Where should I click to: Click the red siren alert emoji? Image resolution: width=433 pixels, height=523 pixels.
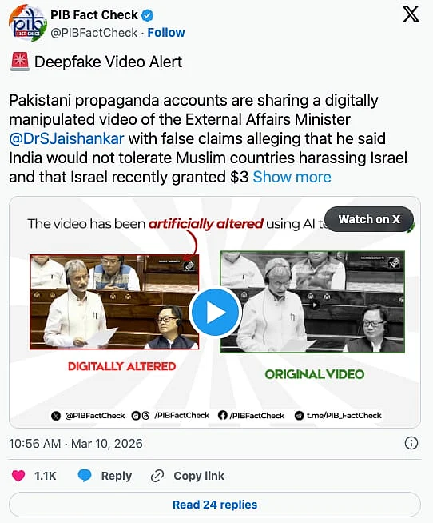point(20,62)
